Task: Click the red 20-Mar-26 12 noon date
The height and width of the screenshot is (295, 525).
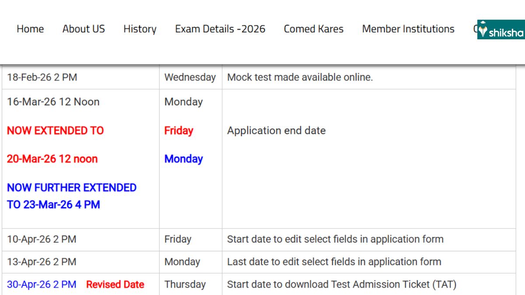Action: click(x=52, y=159)
